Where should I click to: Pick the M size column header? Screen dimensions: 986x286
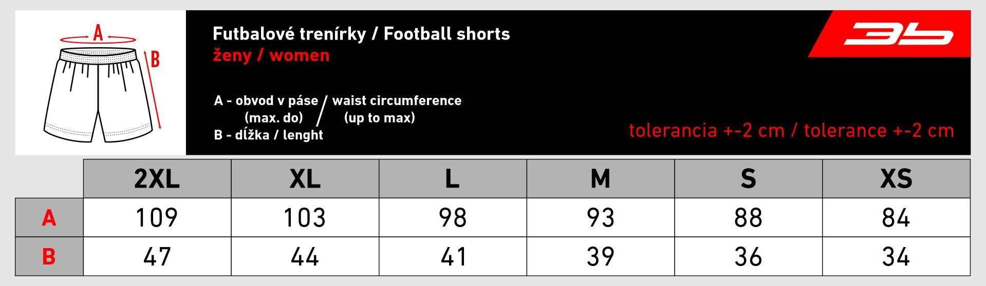tap(600, 179)
